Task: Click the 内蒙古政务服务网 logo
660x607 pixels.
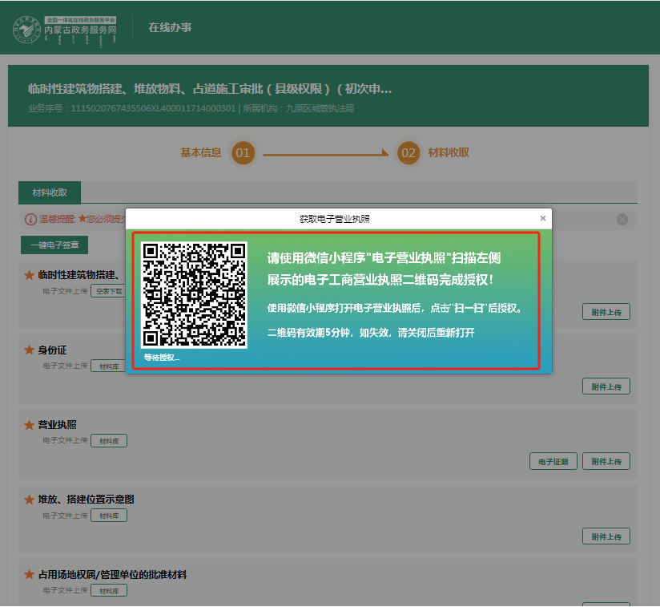Action: [x=66, y=28]
